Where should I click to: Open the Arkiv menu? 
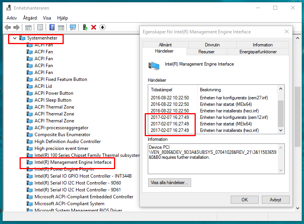point(12,18)
